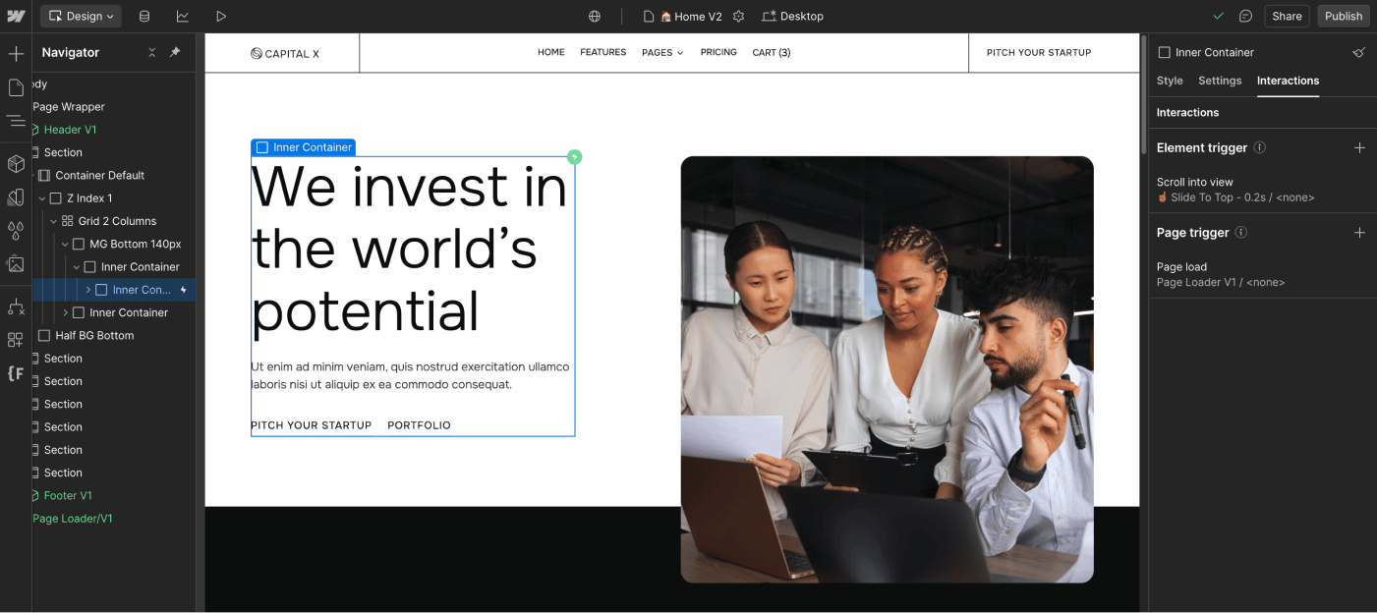Add a new Element trigger
Screen dimensions: 1377x613
(x=1360, y=147)
